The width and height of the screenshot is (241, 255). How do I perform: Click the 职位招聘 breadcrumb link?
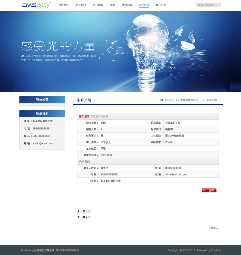click(211, 100)
